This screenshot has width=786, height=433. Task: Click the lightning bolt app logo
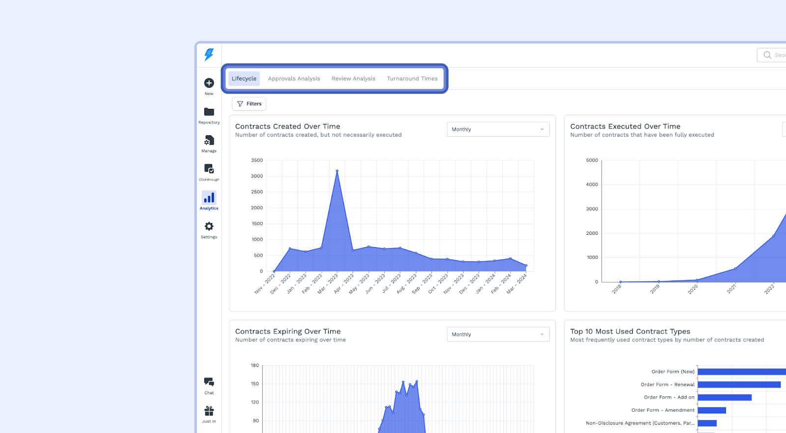click(x=209, y=54)
